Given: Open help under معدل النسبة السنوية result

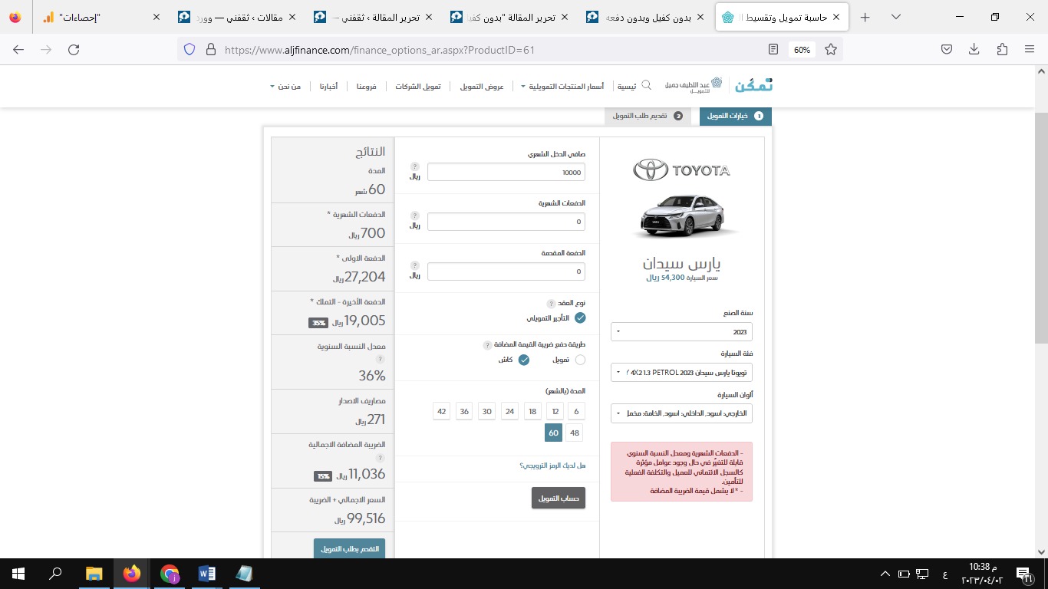Looking at the screenshot, I should (x=380, y=359).
